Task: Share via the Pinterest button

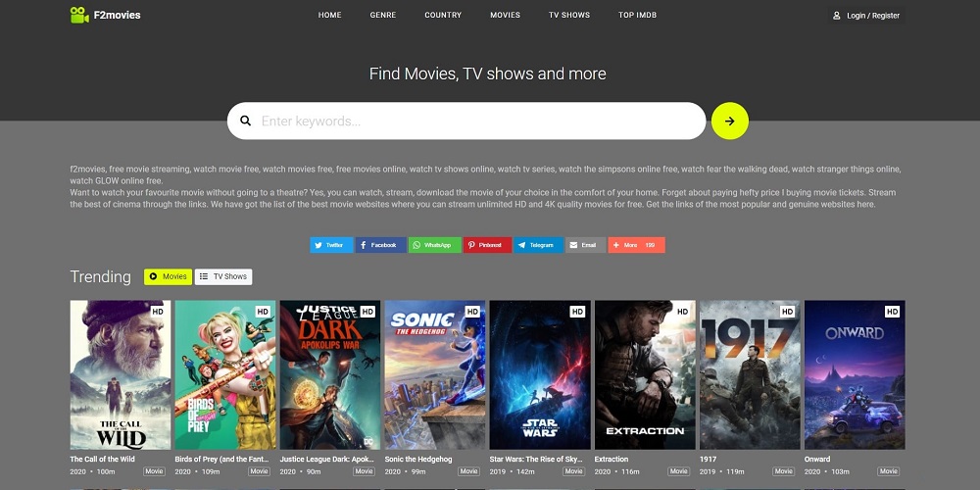Action: click(487, 245)
